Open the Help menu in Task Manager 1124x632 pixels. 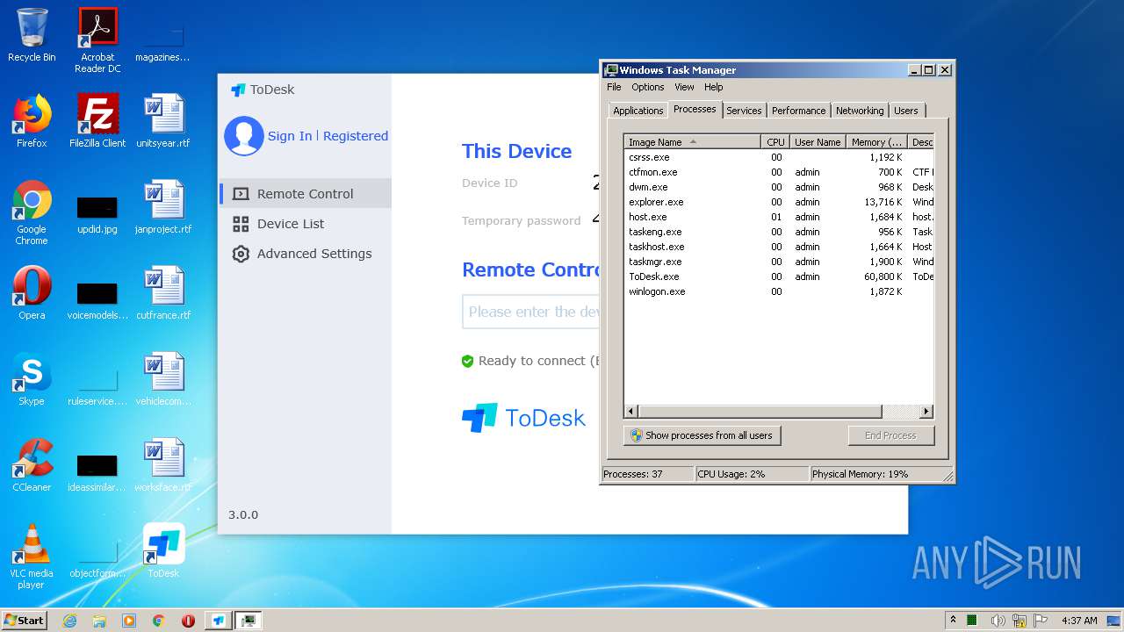coord(714,87)
